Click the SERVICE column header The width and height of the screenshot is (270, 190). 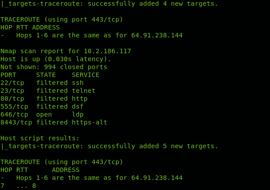click(85, 75)
